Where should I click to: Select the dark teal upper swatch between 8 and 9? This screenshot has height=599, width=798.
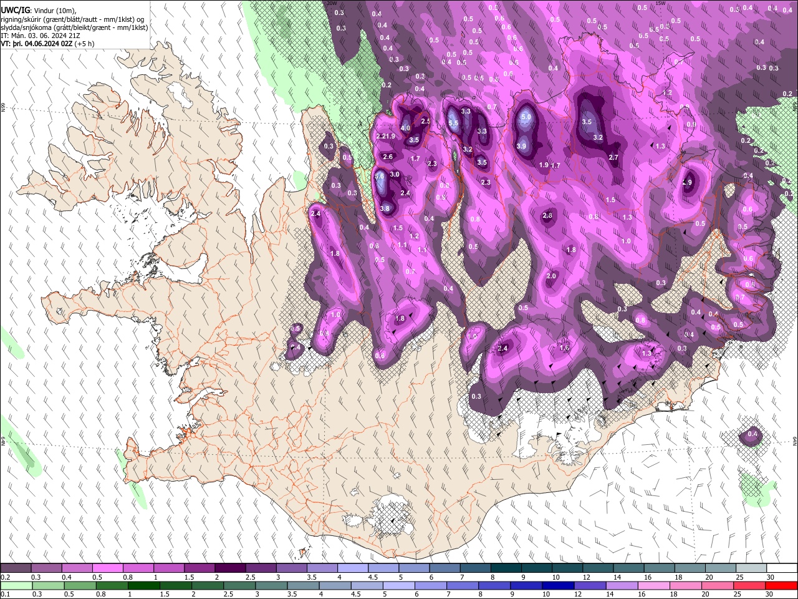tap(506, 568)
